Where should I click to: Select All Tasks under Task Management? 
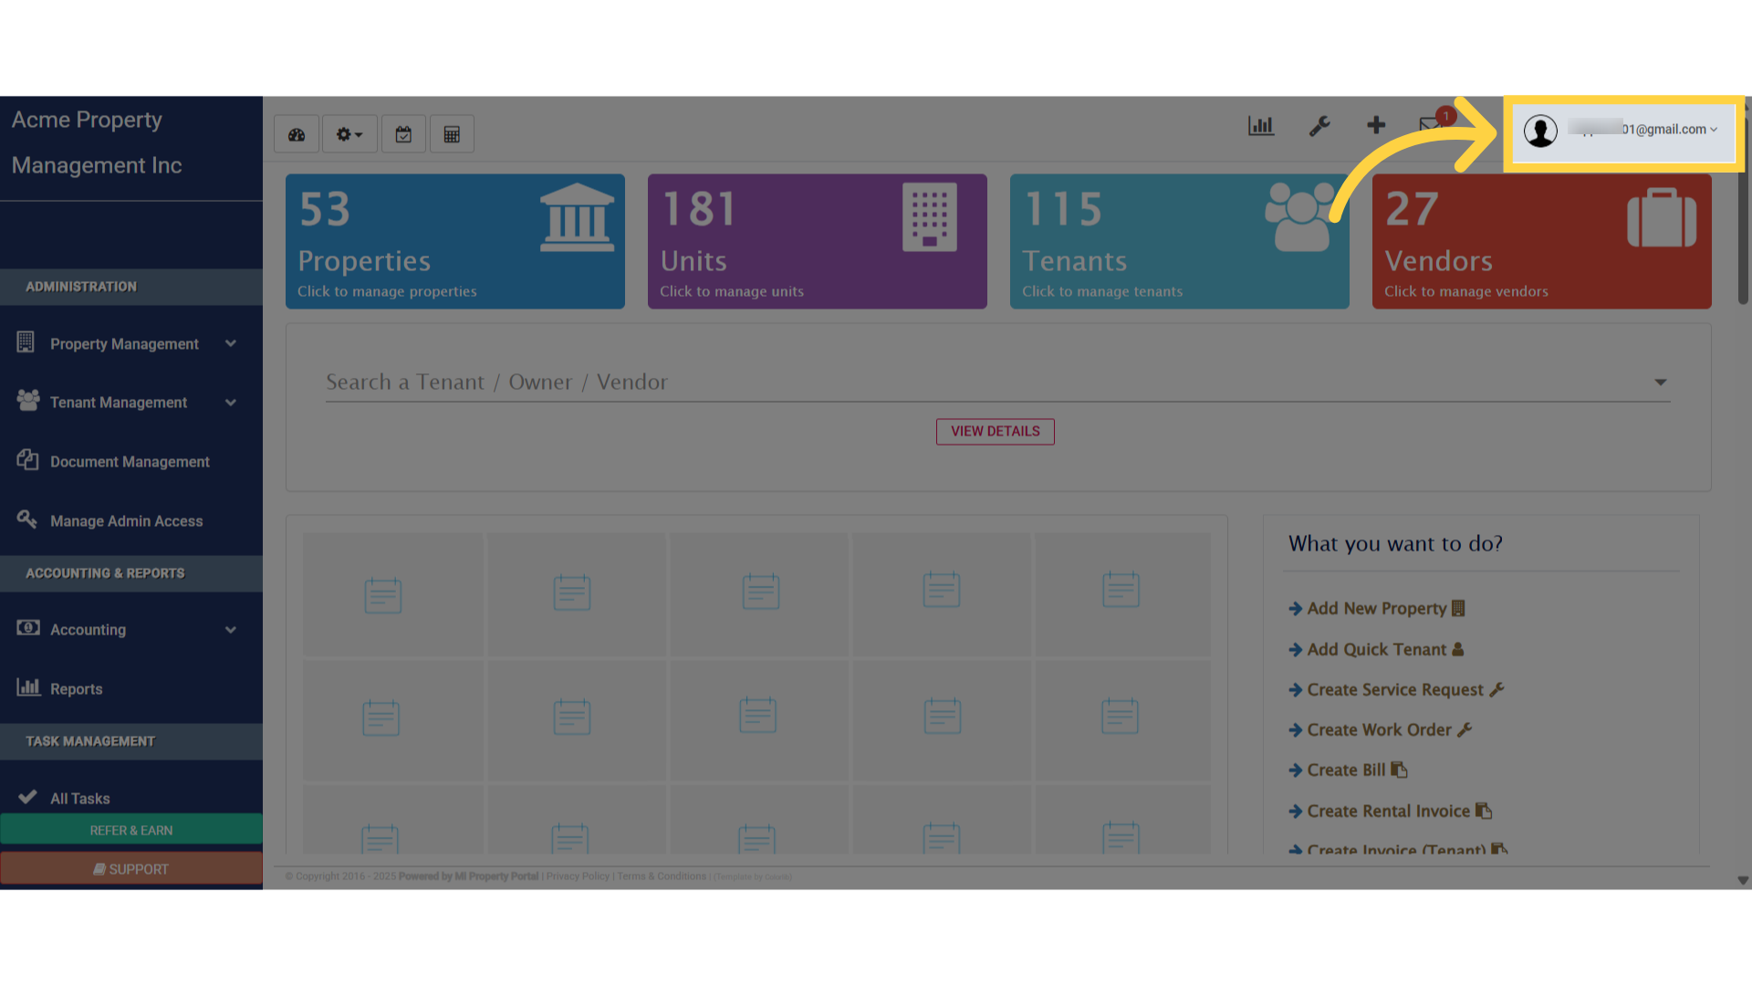coord(78,798)
